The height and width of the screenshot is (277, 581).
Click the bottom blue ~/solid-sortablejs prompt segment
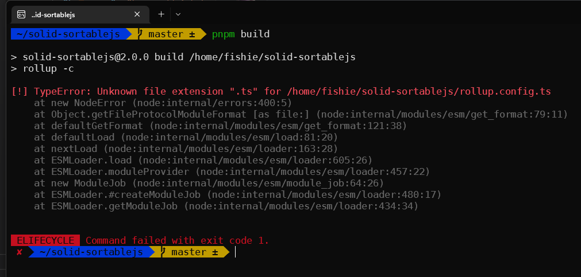click(91, 252)
